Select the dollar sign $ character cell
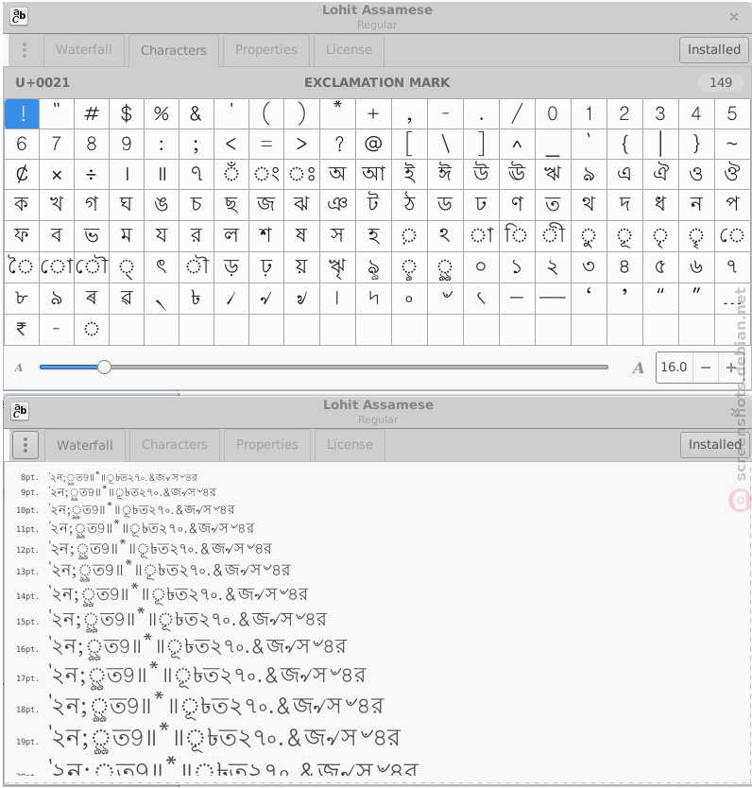Image resolution: width=752 pixels, height=788 pixels. (x=126, y=114)
